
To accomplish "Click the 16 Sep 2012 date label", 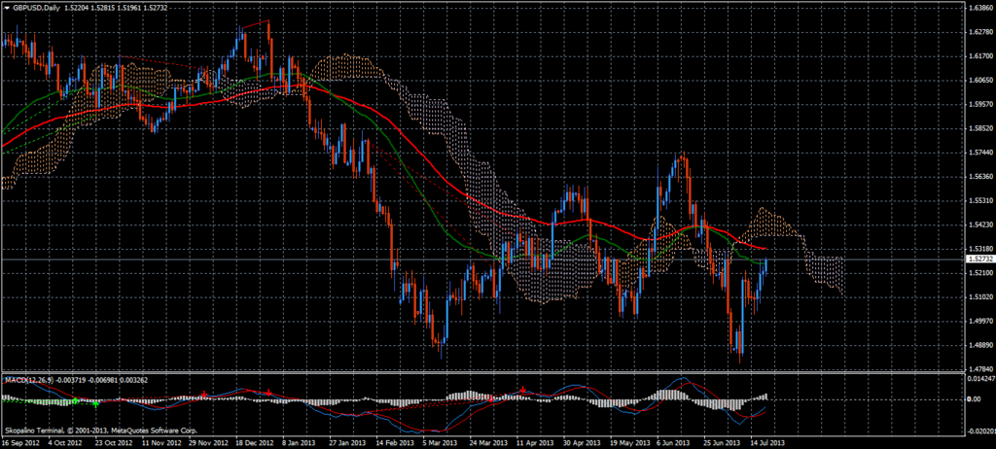I will click(18, 442).
